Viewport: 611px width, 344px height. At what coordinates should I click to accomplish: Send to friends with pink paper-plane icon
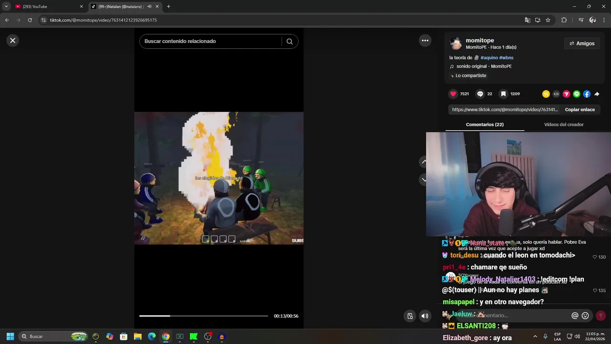pos(566,94)
